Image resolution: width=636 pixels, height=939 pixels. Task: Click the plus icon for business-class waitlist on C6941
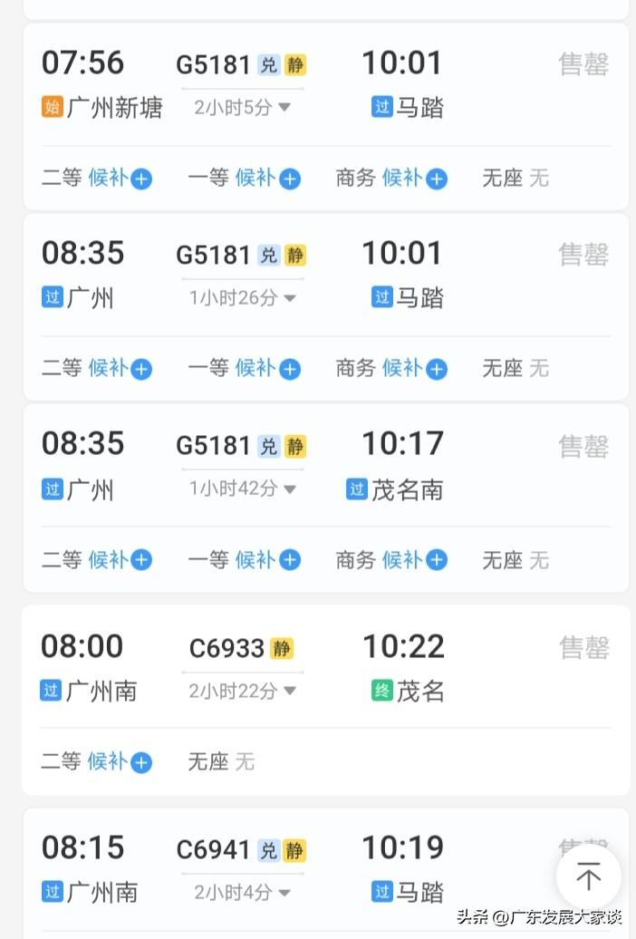pyautogui.click(x=437, y=934)
